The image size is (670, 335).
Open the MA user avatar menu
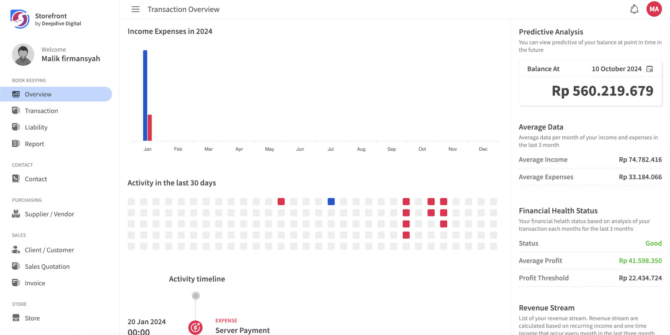tap(654, 9)
